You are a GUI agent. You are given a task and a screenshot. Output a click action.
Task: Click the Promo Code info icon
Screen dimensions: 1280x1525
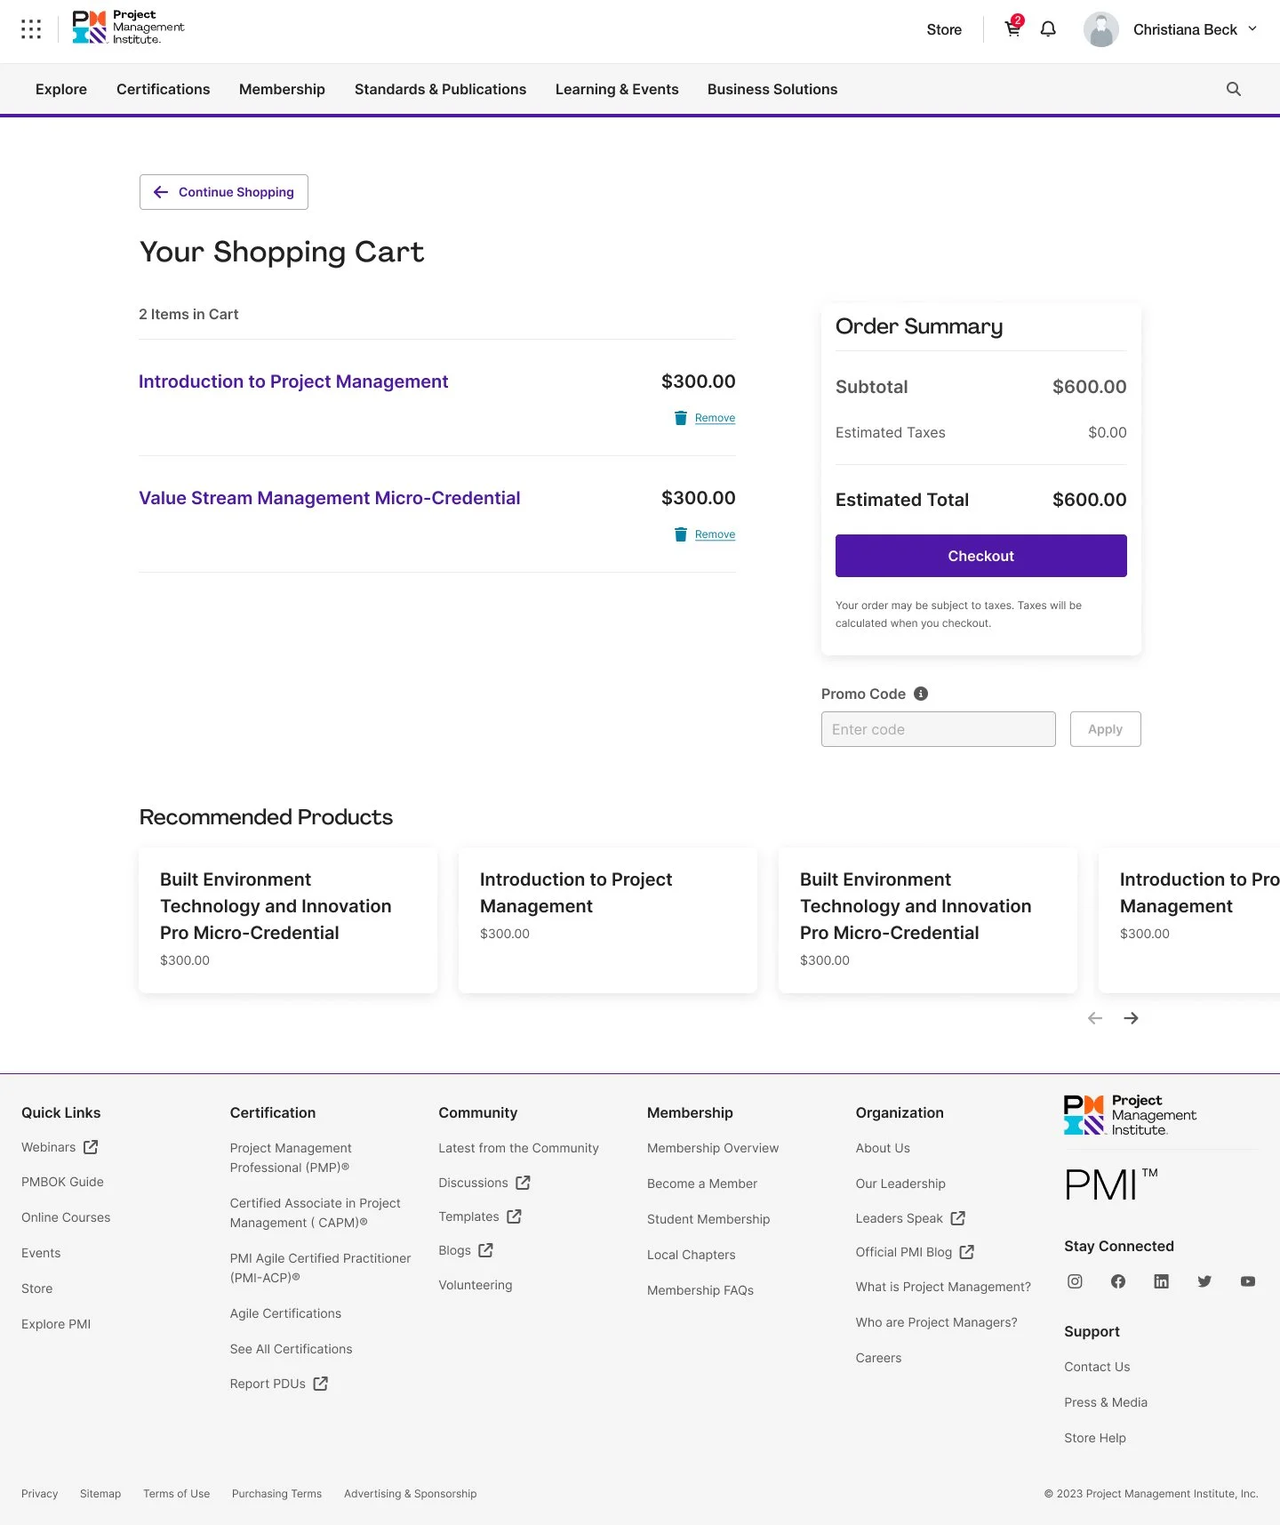pos(921,694)
